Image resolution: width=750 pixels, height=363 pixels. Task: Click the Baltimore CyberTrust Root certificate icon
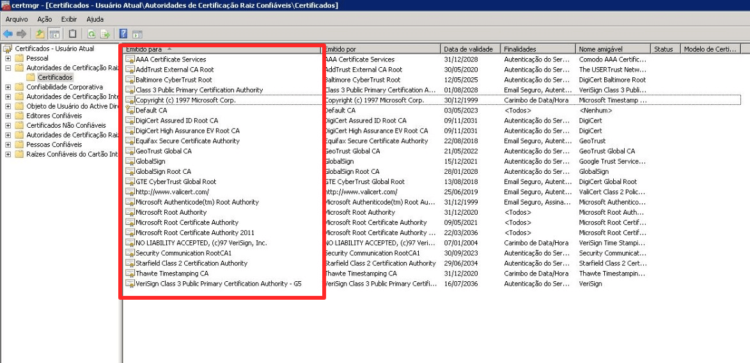130,80
